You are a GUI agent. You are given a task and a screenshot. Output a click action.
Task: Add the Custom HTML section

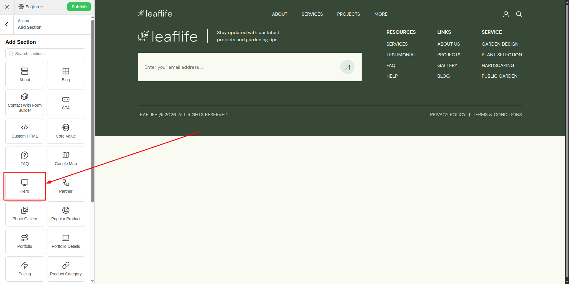coord(25,131)
